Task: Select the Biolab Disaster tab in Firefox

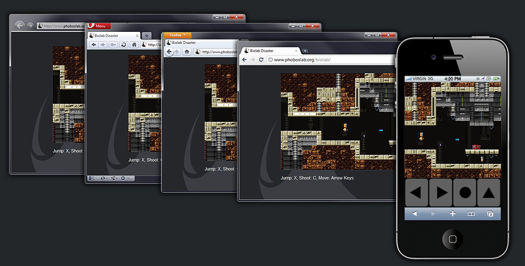Action: click(x=201, y=43)
